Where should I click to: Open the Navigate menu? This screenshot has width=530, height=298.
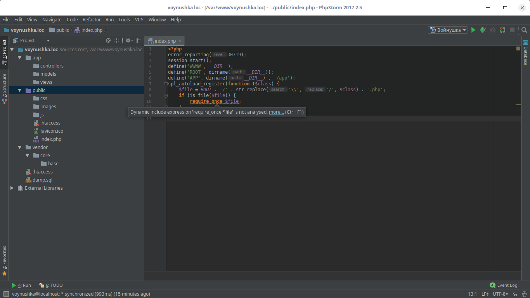tap(52, 19)
